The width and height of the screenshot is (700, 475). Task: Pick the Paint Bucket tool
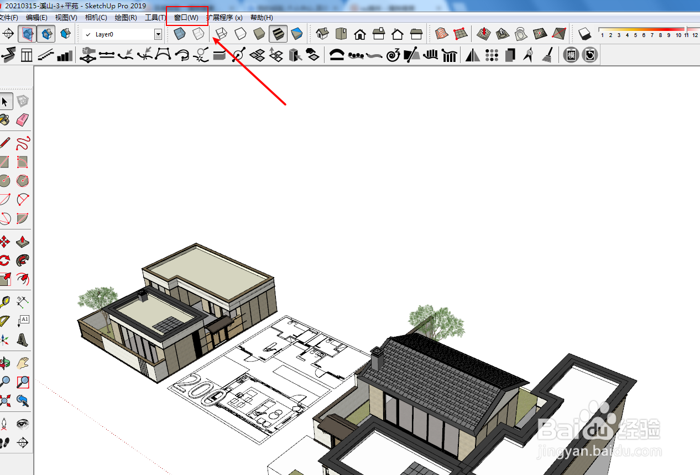pos(5,120)
